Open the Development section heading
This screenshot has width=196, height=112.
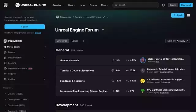click(67, 105)
